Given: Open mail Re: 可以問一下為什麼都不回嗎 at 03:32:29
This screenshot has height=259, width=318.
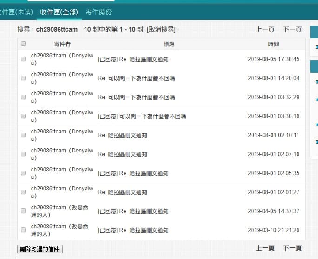Looking at the screenshot, I should coord(137,97).
